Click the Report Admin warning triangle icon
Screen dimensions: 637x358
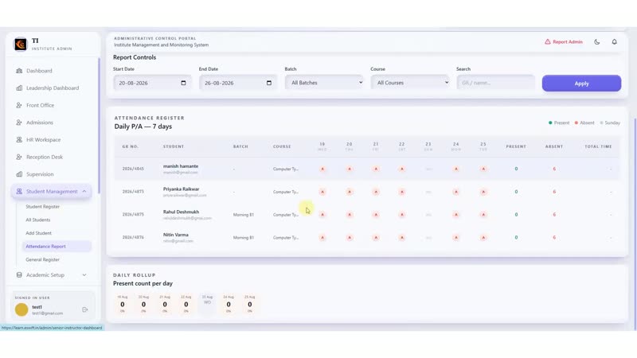coord(548,42)
